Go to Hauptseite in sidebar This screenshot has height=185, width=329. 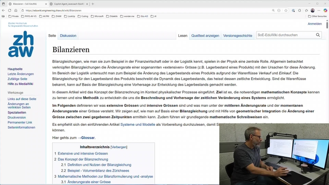(x=15, y=69)
